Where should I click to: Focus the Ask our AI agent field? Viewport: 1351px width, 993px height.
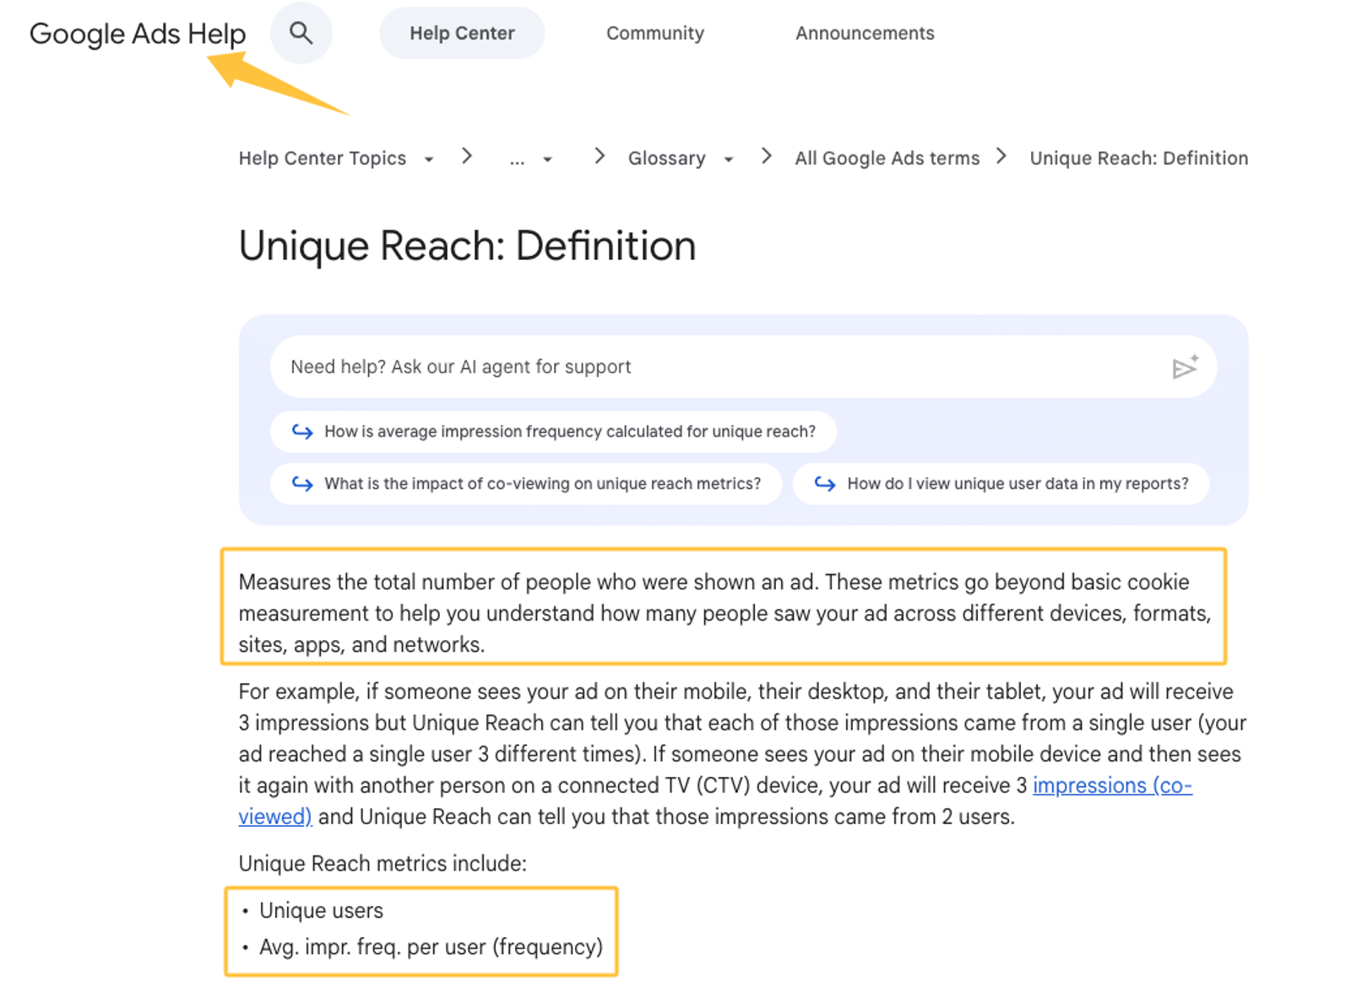pos(743,366)
